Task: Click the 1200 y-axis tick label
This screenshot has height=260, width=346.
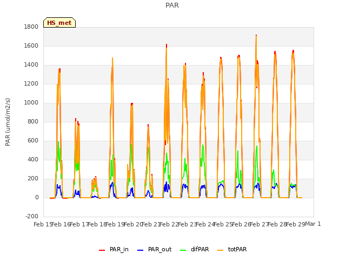Action: click(x=31, y=84)
